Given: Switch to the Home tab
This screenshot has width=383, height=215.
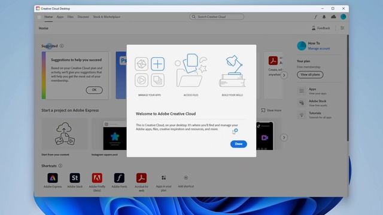Looking at the screenshot, I should [x=48, y=17].
